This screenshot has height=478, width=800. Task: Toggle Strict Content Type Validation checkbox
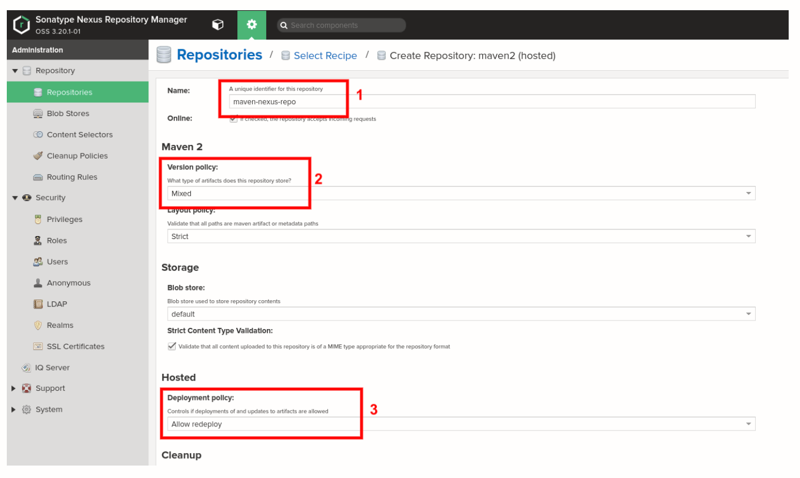[172, 346]
